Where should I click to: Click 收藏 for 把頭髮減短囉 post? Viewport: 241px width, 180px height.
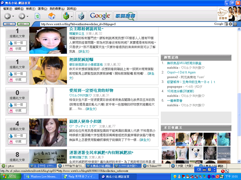(x=17, y=80)
